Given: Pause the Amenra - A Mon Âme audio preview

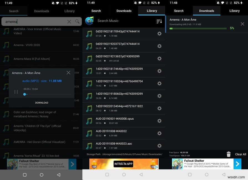Looking at the screenshot, I should click(16, 92).
